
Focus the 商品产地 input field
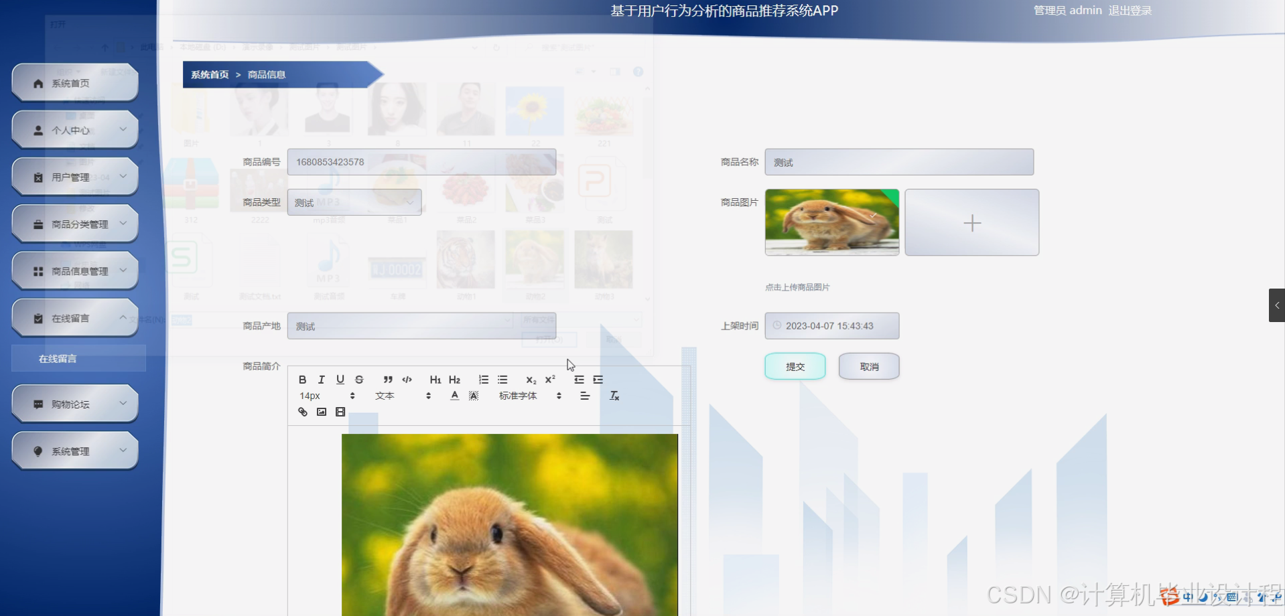(421, 326)
